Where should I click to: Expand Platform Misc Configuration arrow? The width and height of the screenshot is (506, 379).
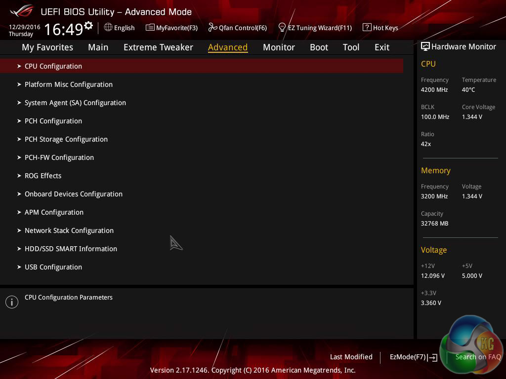[x=19, y=84]
